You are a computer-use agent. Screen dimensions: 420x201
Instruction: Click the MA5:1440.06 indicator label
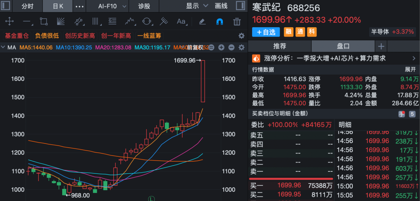(36, 48)
